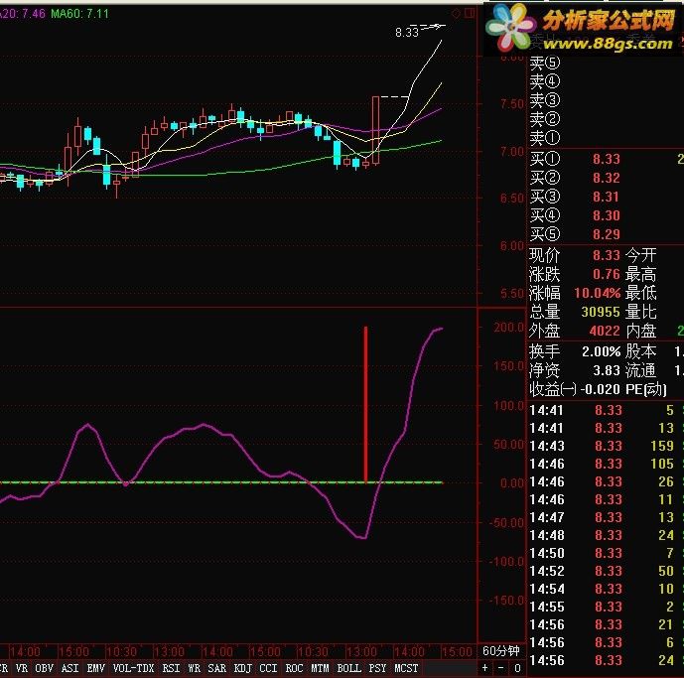Viewport: 684px width, 678px height.
Task: Click the plus zoom button
Action: coord(484,667)
